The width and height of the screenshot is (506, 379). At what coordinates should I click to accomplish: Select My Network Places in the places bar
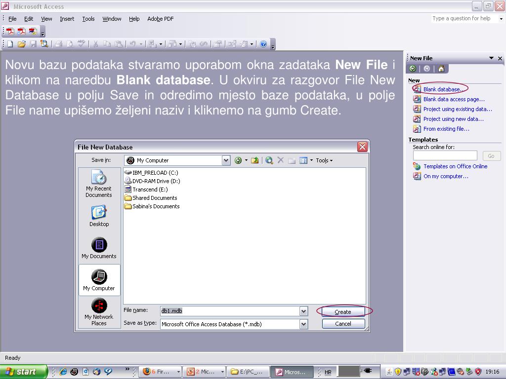[99, 312]
